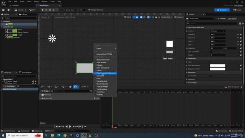Viewport: 245px width, 138px height.
Task: Click the timeline play reverse button
Action: [x=67, y=127]
